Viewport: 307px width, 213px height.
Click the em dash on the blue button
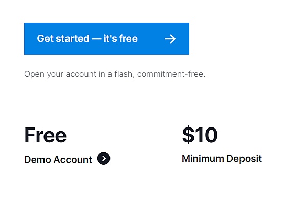tap(97, 39)
